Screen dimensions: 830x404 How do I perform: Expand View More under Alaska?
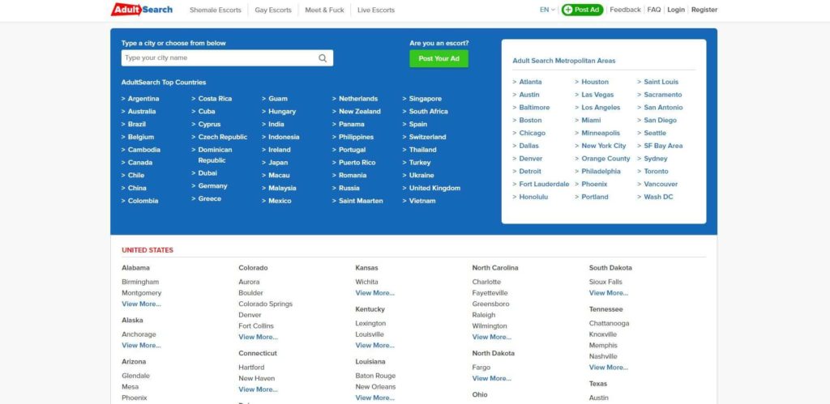point(141,346)
